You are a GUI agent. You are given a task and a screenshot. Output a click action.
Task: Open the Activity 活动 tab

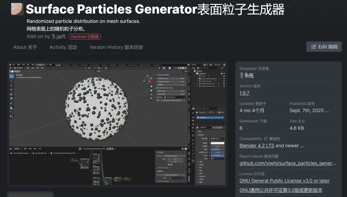pos(63,47)
